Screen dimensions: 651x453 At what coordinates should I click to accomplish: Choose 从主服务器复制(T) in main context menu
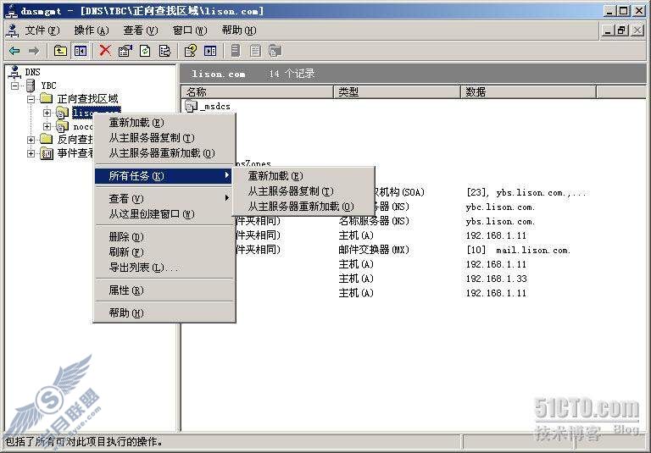click(164, 138)
